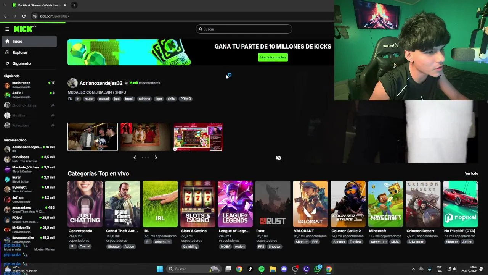Image resolution: width=488 pixels, height=275 pixels.
Task: Click the Tactical tag under Counter-Strike 2
Action: coord(356,242)
